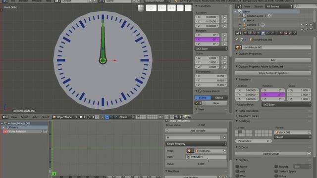Open the Rotation Mode XYZ Euler dropdown

[286, 104]
